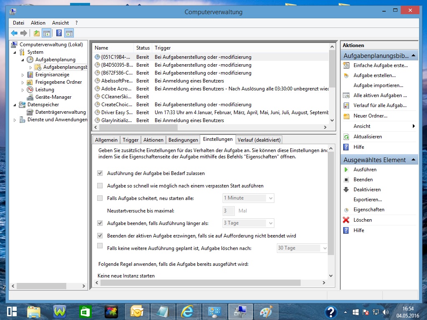Switch to the Trigger tab

(x=131, y=140)
